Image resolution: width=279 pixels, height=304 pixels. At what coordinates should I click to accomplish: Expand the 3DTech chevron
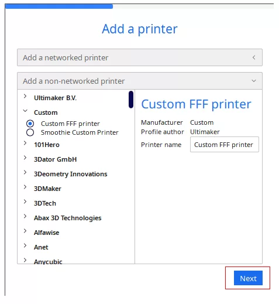click(25, 201)
